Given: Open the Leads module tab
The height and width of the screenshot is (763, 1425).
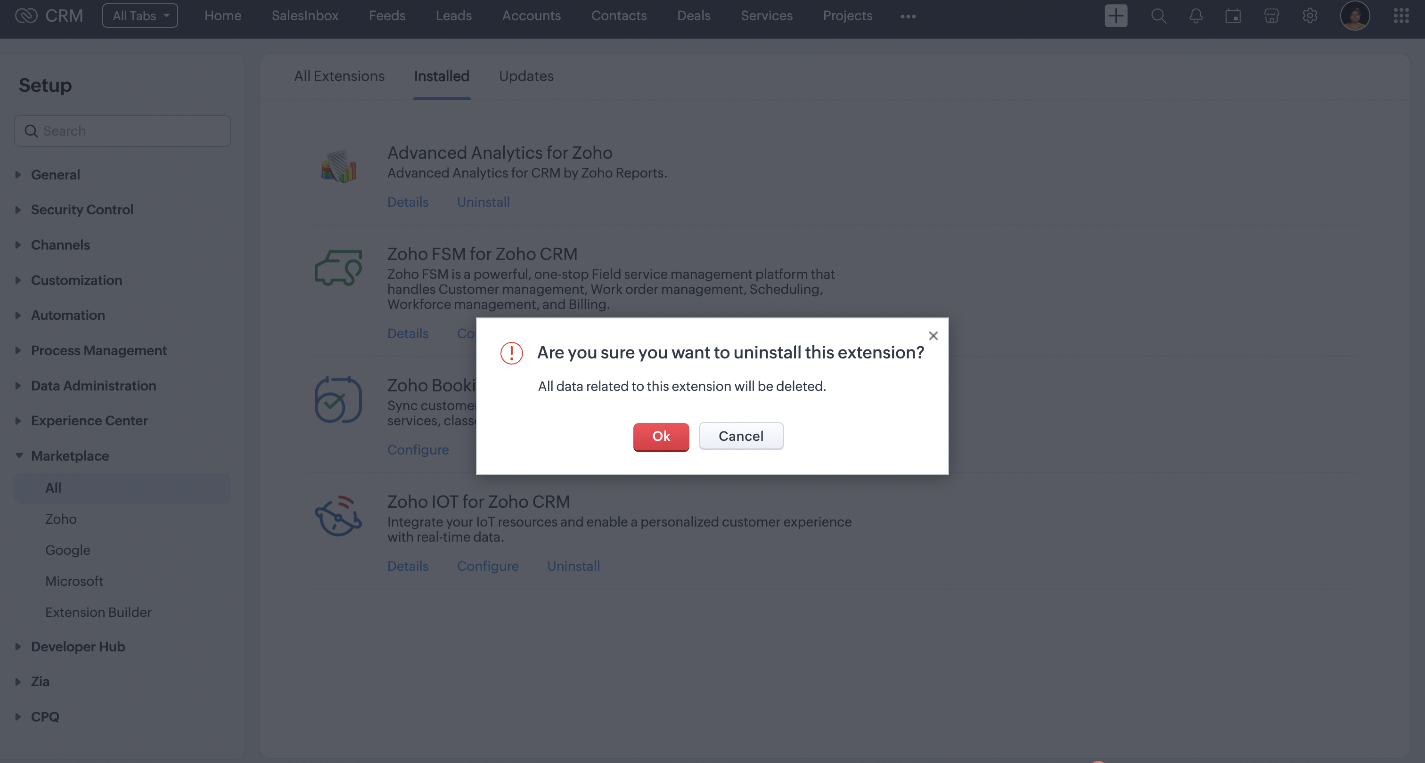Looking at the screenshot, I should [x=453, y=16].
